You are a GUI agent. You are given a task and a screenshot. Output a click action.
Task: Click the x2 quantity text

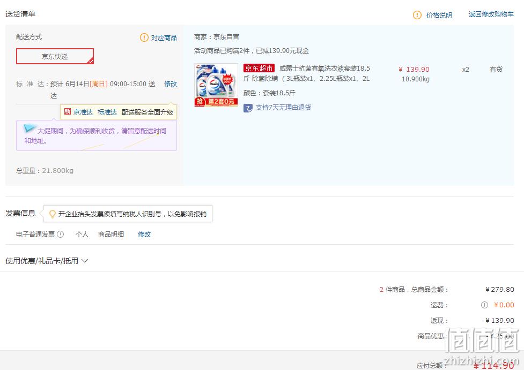pyautogui.click(x=466, y=70)
